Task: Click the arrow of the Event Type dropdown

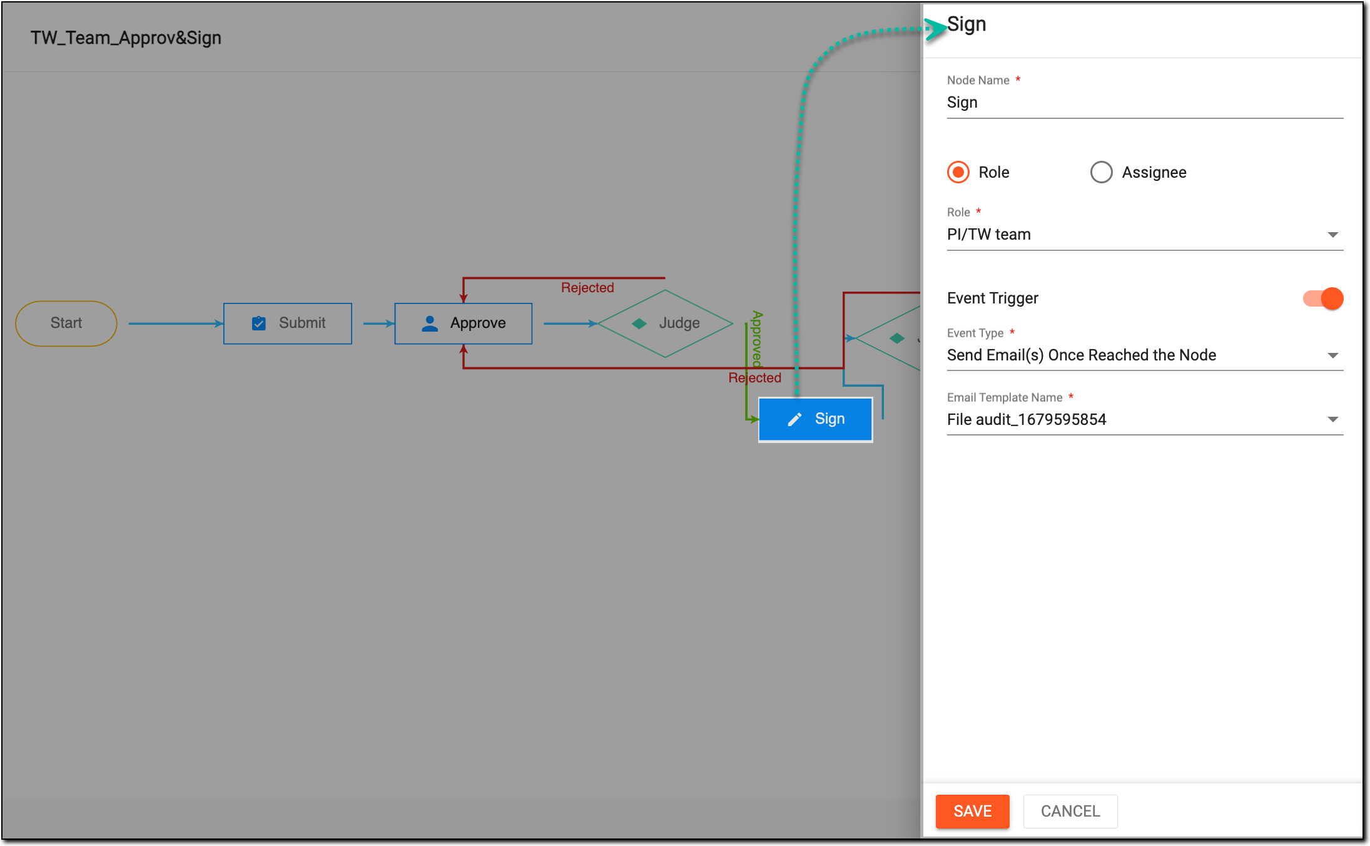Action: [x=1332, y=355]
